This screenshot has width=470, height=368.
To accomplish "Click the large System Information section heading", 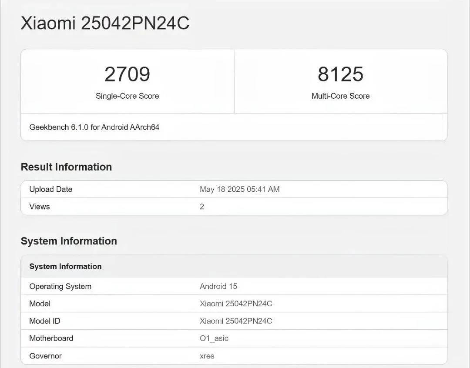I will [x=69, y=241].
